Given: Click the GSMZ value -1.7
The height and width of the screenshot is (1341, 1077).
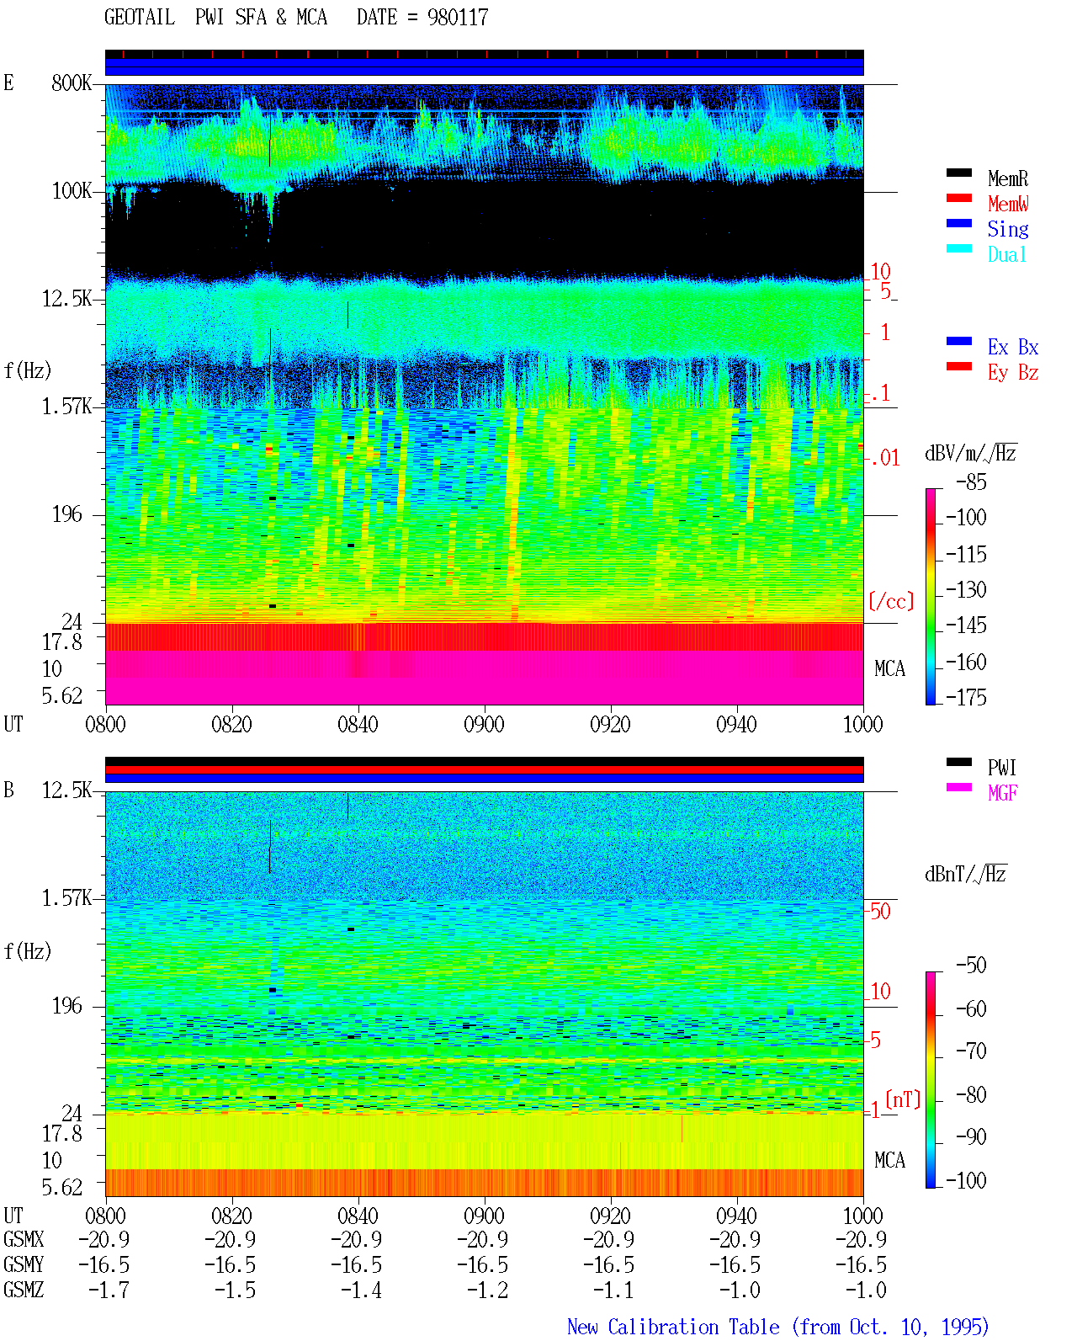Looking at the screenshot, I should coord(108,1290).
